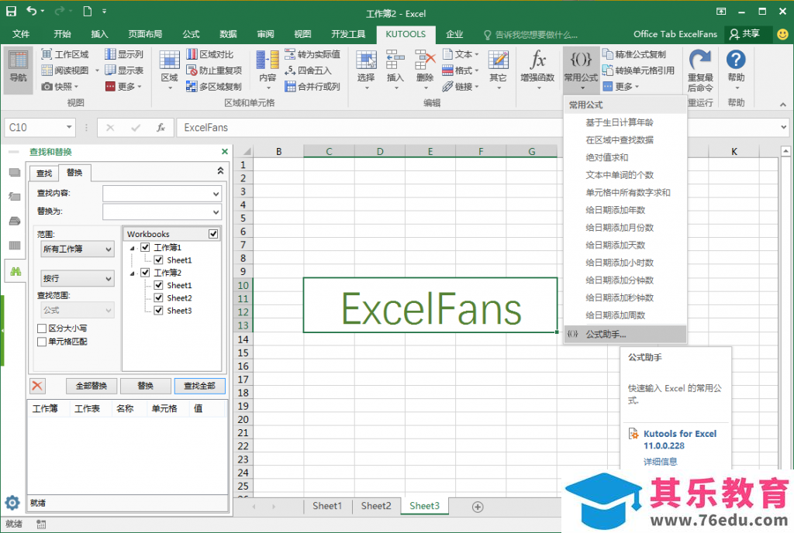
Task: Open the 增强函数 fx functions button
Action: pos(538,69)
